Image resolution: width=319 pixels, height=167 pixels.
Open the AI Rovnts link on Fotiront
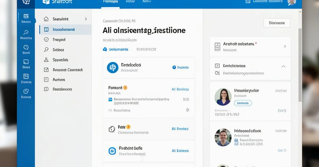[180, 89]
